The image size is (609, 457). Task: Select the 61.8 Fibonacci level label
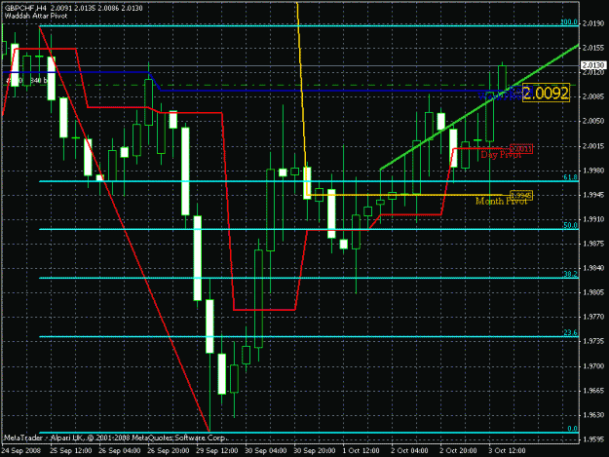(570, 177)
